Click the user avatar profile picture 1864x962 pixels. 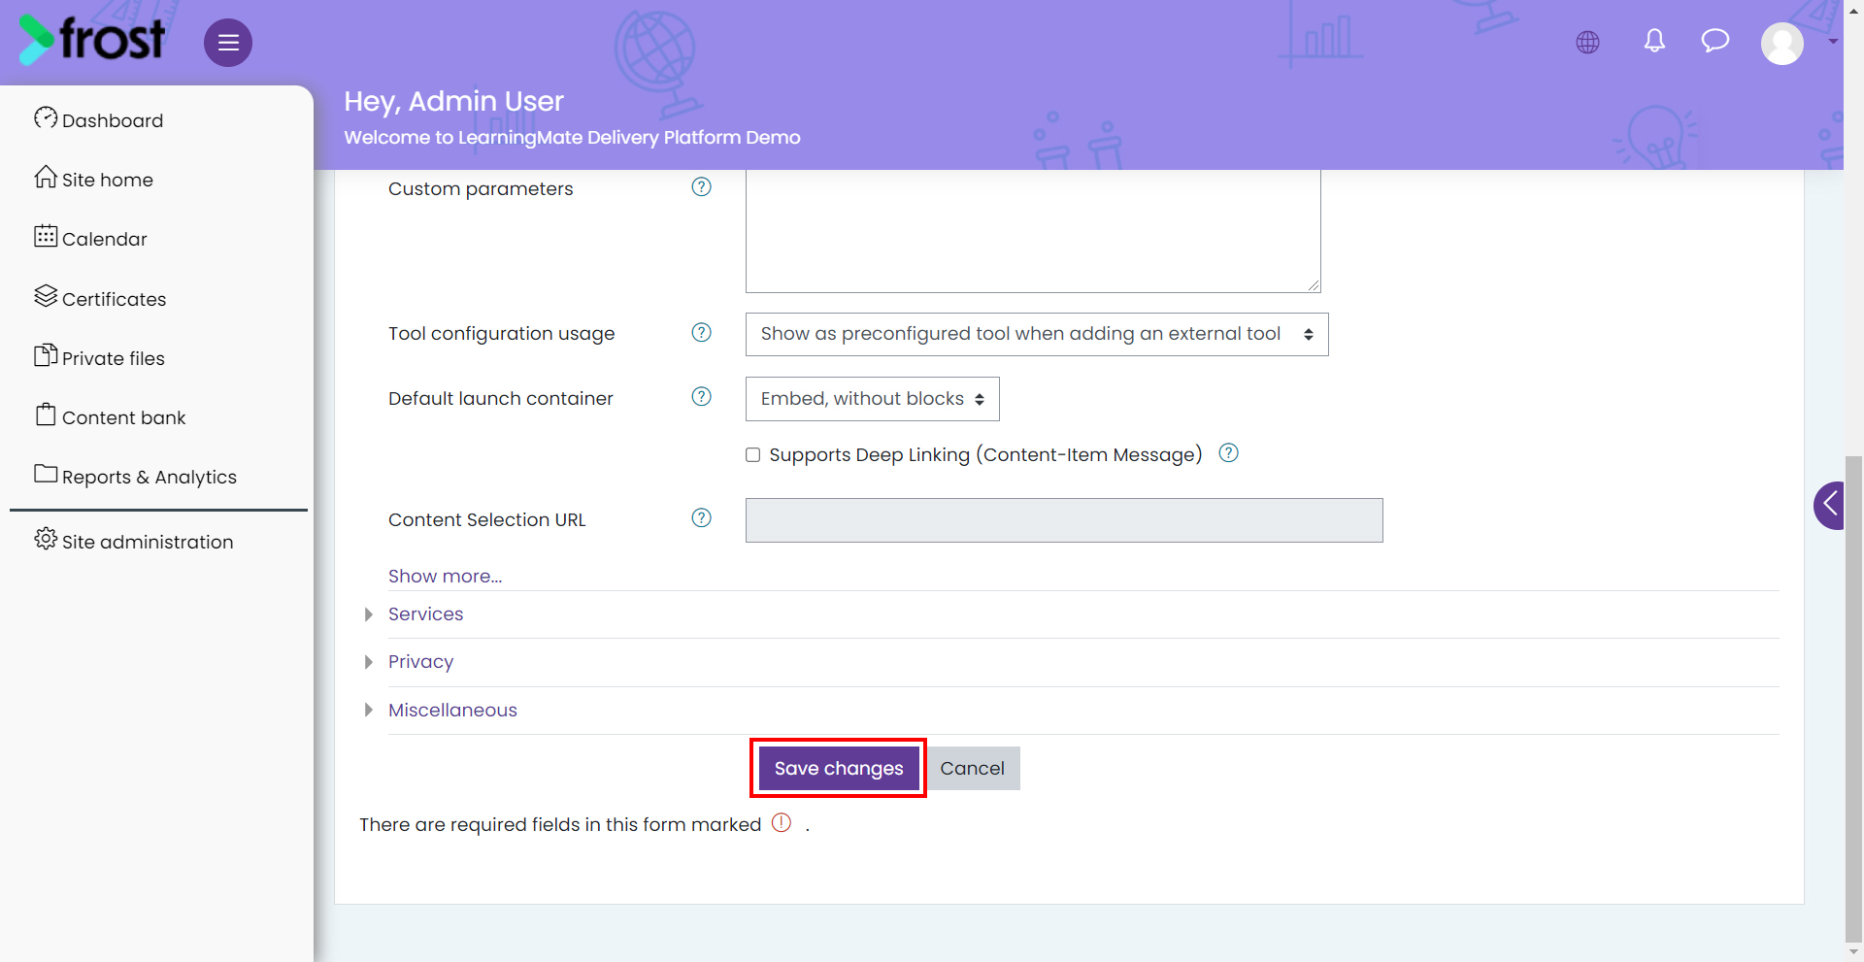(x=1782, y=43)
